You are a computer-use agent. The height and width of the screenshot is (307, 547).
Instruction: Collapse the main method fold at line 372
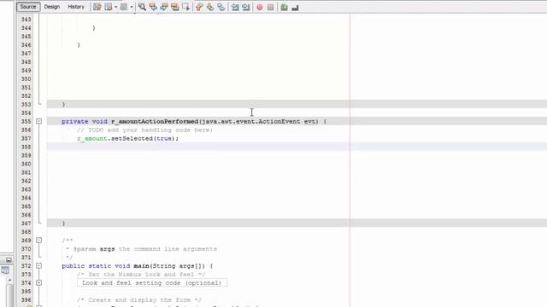point(38,265)
